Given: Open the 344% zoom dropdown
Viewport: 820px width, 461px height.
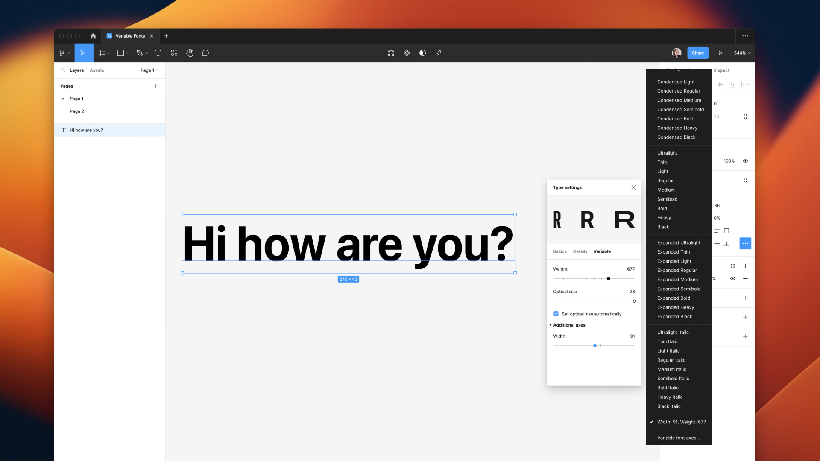Looking at the screenshot, I should (x=742, y=53).
